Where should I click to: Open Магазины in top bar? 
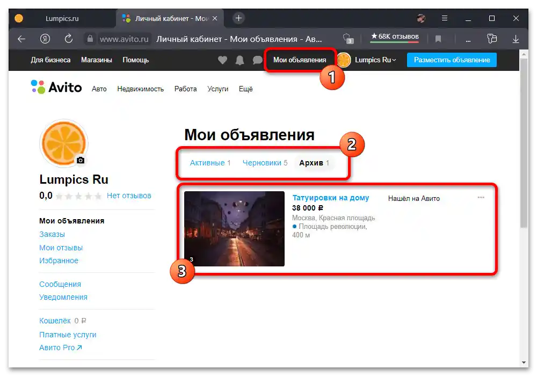tap(97, 60)
